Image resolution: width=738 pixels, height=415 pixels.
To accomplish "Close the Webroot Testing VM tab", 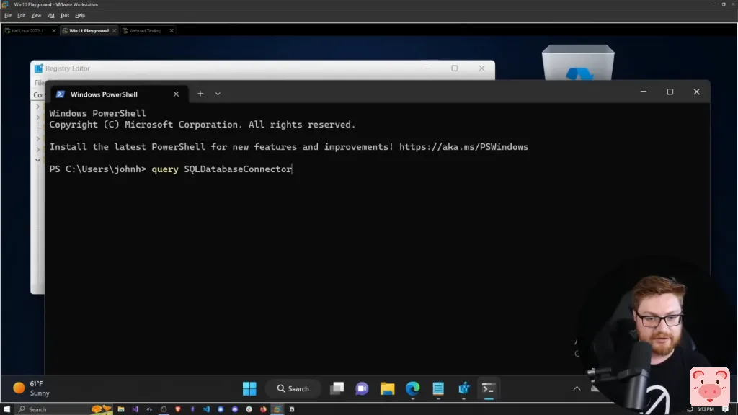I will (172, 30).
